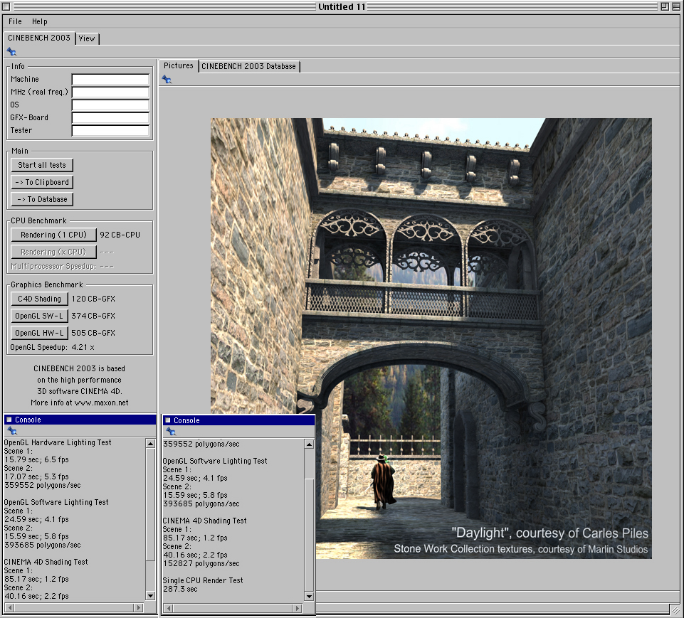Click the "374 CB-GFX" result value
The height and width of the screenshot is (618, 684).
tap(93, 316)
